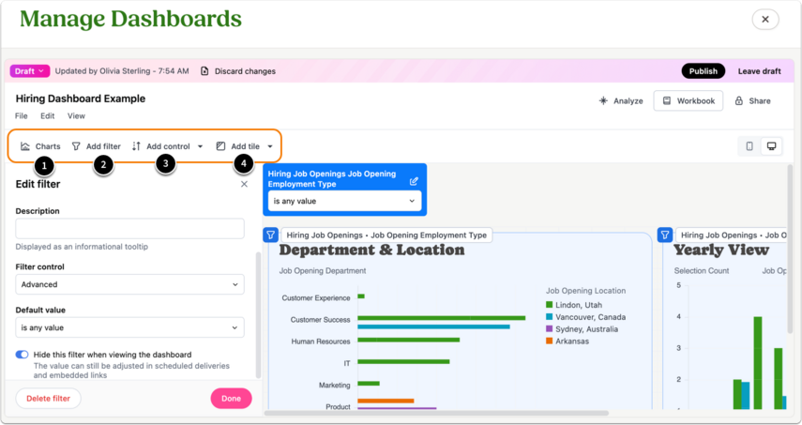Open the File menu
The height and width of the screenshot is (425, 802).
pyautogui.click(x=21, y=116)
